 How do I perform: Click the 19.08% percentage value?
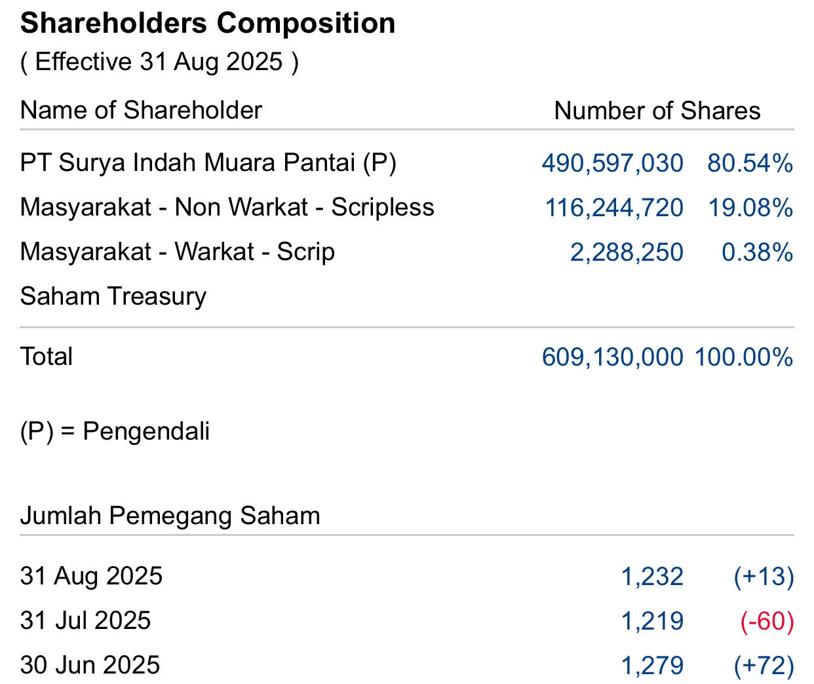(750, 208)
